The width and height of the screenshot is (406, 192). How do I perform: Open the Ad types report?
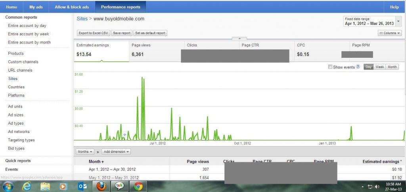point(16,123)
